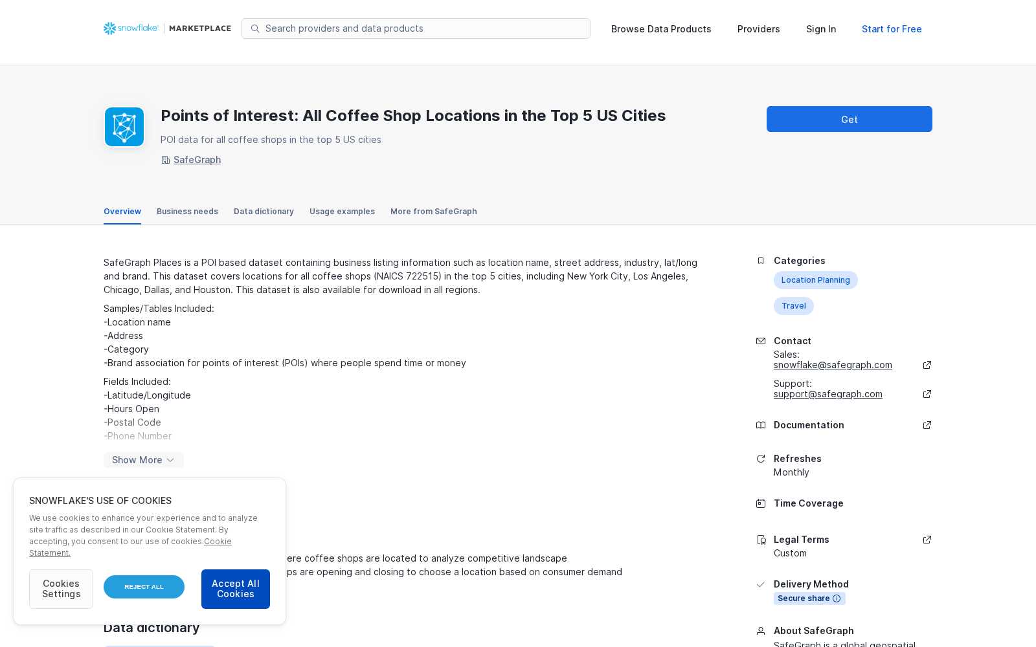Screen dimensions: 1036x647
Task: Click support@safegraph.com email link
Action: click(828, 394)
